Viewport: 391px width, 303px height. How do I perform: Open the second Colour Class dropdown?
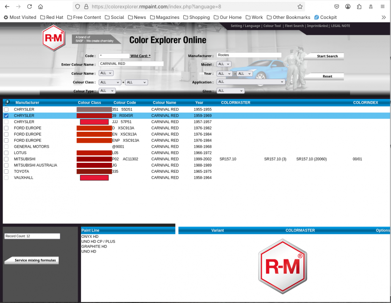[x=136, y=82]
